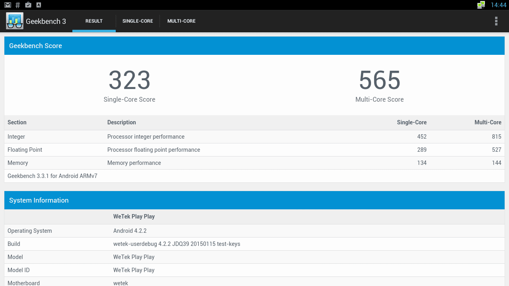The width and height of the screenshot is (509, 286).
Task: Tap the 323 Single-Core Score number
Action: (129, 80)
